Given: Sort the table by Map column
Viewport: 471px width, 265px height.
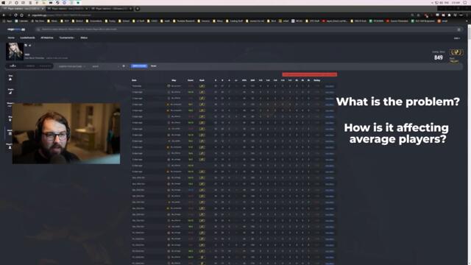Looking at the screenshot, I should pos(174,80).
